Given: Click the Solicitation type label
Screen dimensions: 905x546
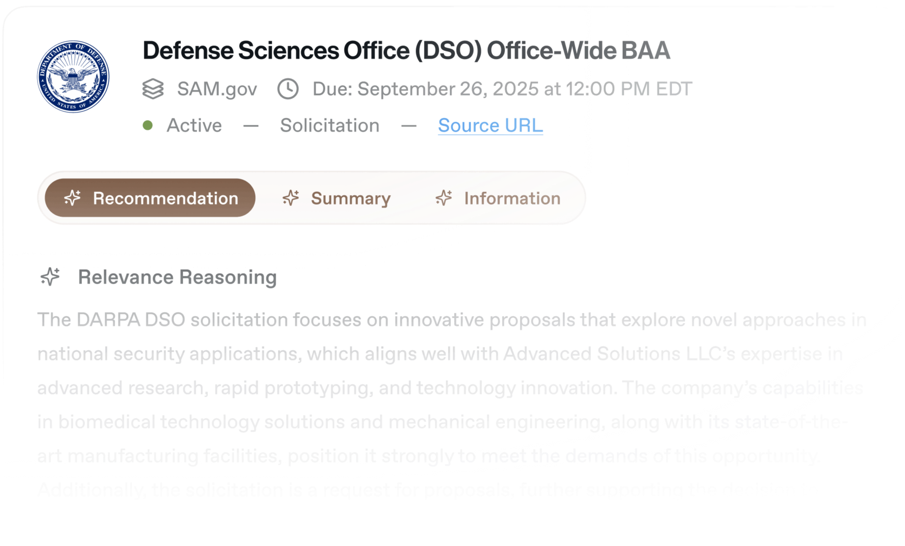Looking at the screenshot, I should click(x=330, y=126).
